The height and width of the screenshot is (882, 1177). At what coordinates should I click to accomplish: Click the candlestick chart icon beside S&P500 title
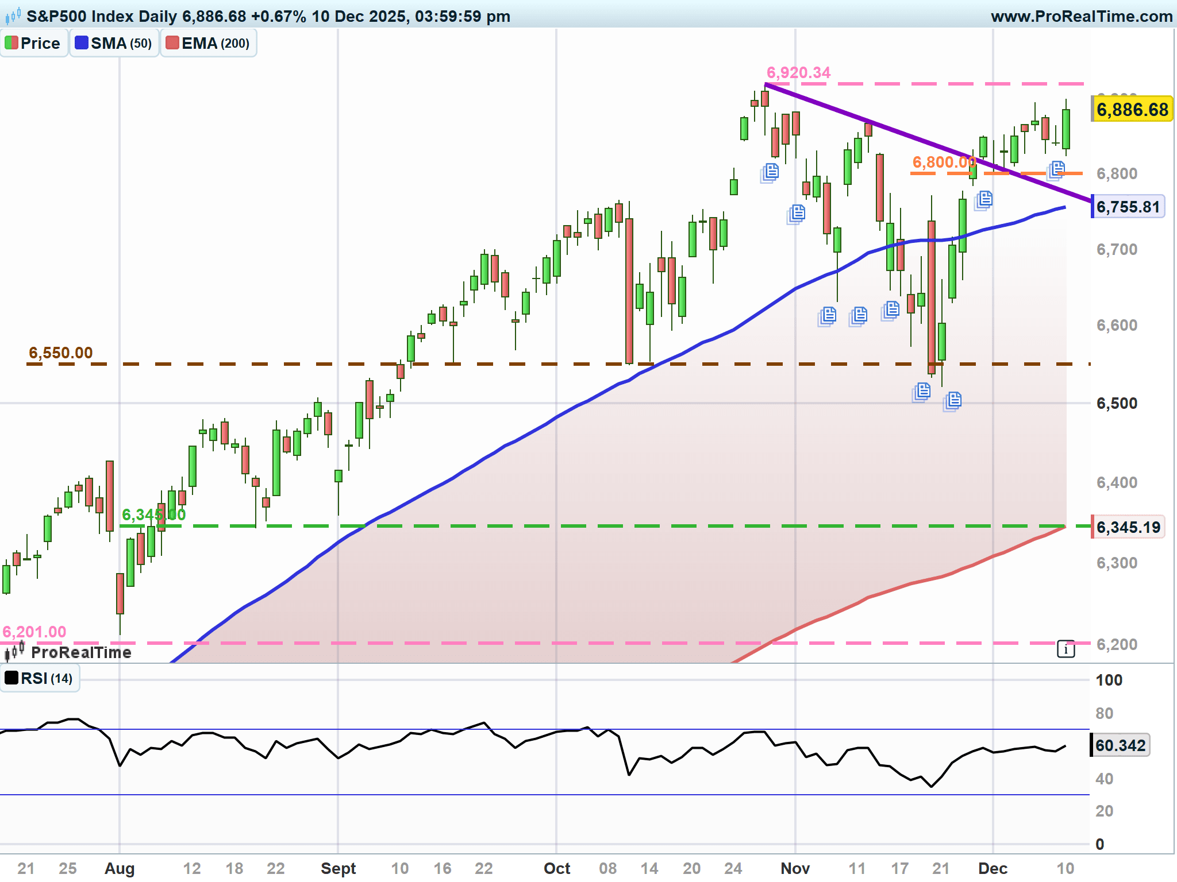tap(13, 16)
